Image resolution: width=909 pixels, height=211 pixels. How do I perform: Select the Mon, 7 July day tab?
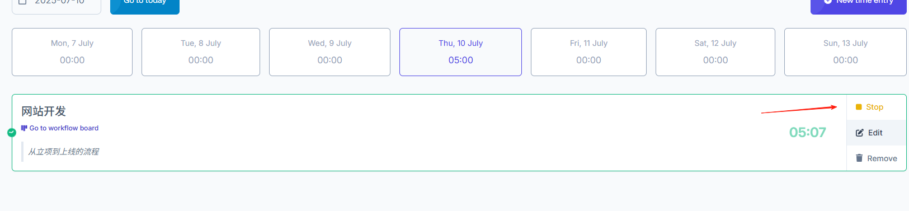coord(72,52)
